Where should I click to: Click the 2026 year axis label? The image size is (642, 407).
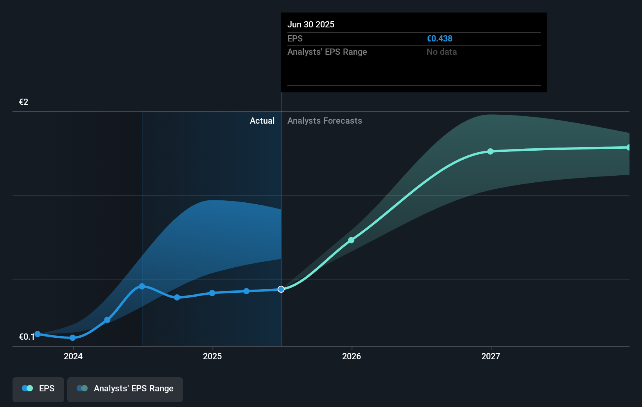pos(351,357)
